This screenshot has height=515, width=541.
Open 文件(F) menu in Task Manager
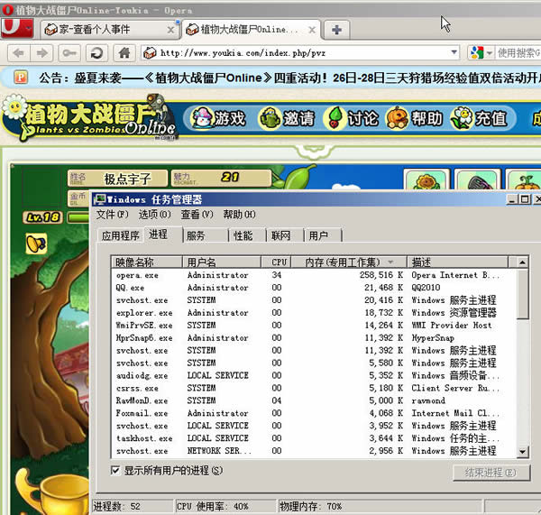pos(112,215)
